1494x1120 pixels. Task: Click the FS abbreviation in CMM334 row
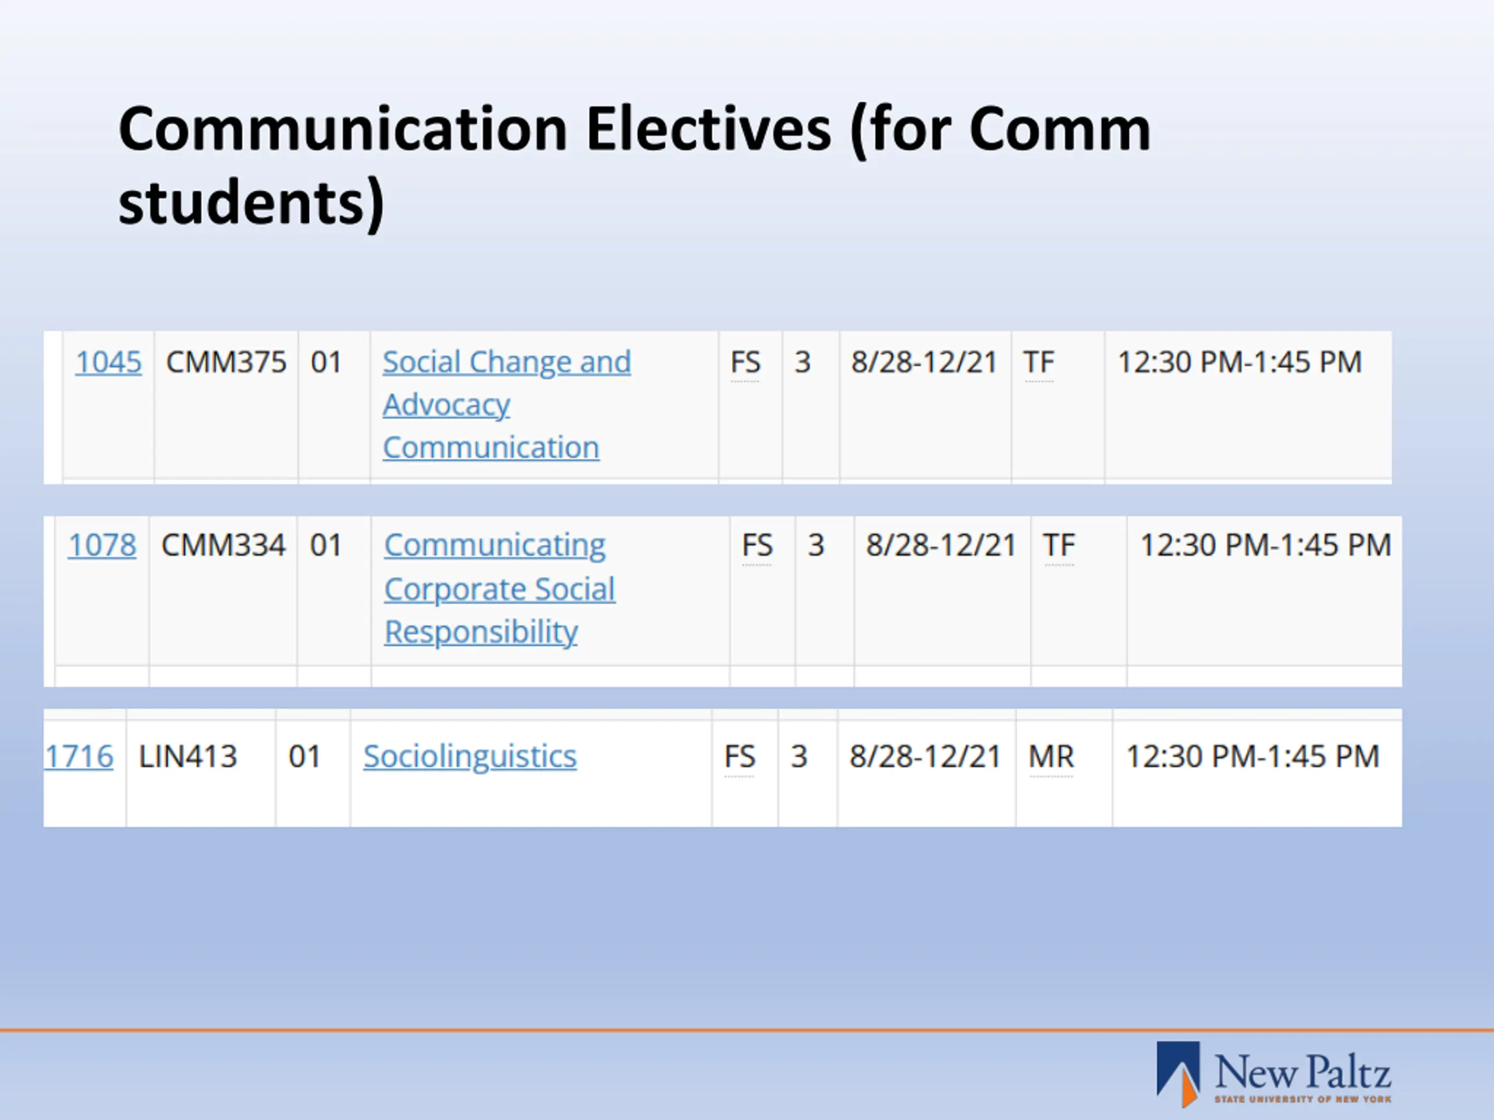757,546
